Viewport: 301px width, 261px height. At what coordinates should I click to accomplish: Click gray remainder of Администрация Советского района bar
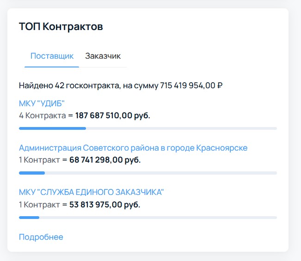161,173
